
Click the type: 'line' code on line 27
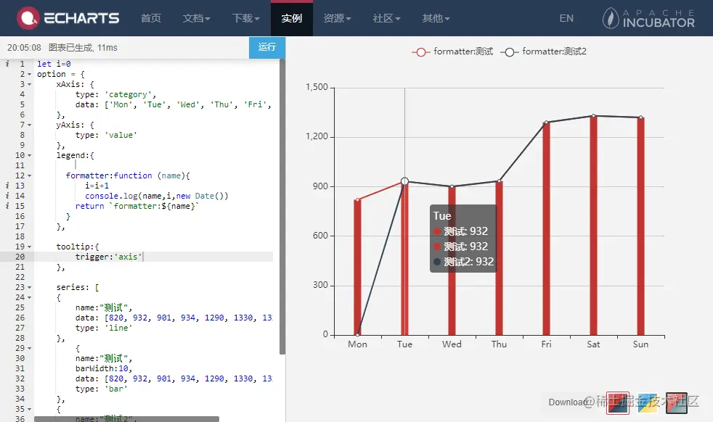pyautogui.click(x=104, y=328)
